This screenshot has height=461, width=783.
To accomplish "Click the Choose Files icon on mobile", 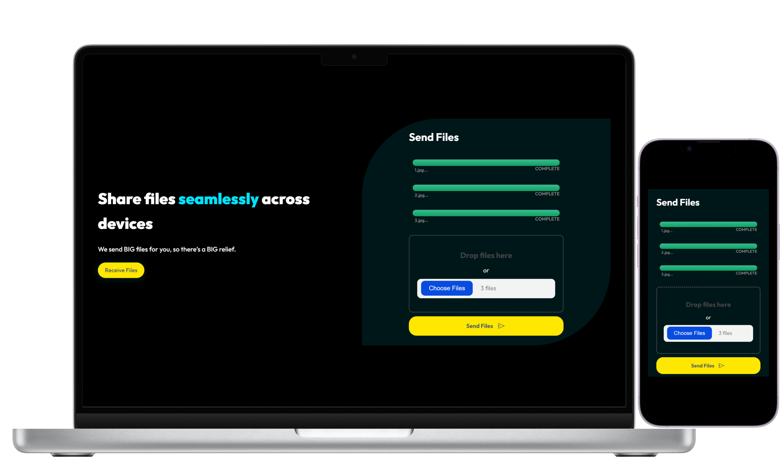I will coord(689,333).
